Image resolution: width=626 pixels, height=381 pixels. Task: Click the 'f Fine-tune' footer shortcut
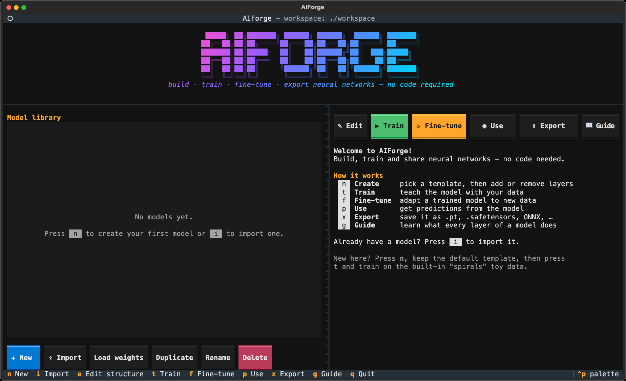click(212, 374)
